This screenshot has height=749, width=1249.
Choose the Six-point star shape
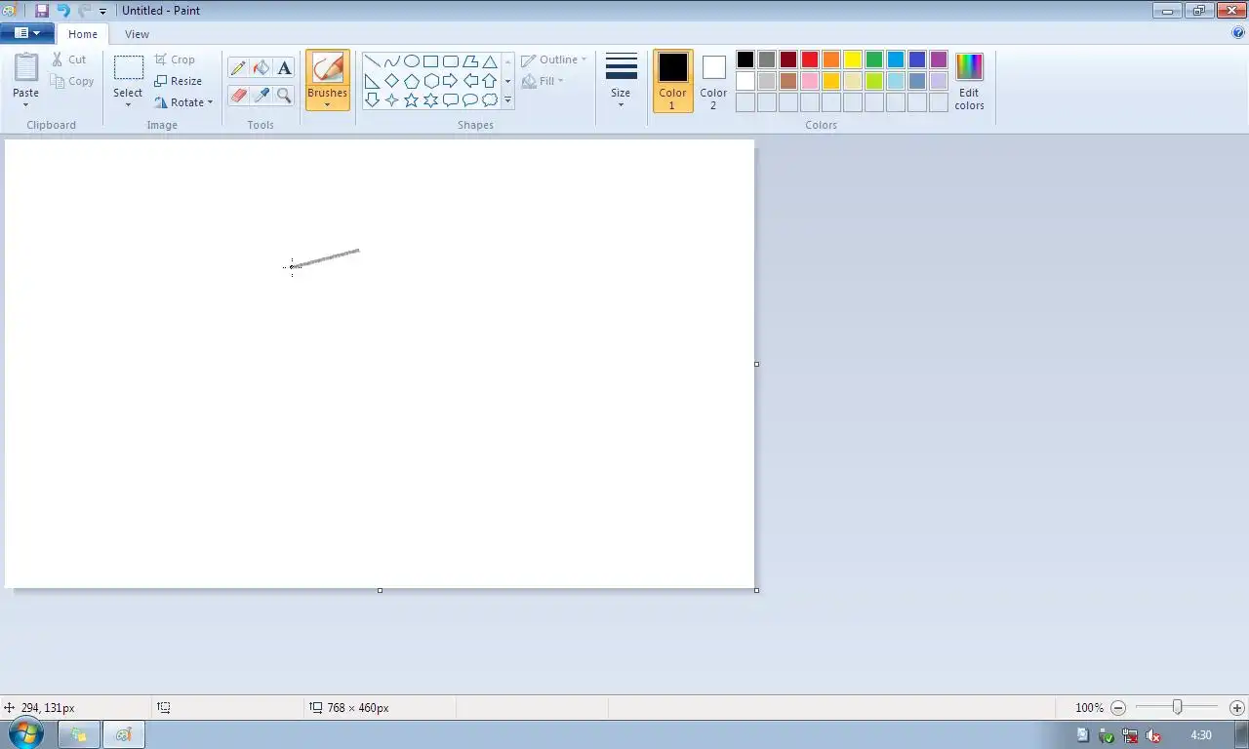[x=431, y=99]
